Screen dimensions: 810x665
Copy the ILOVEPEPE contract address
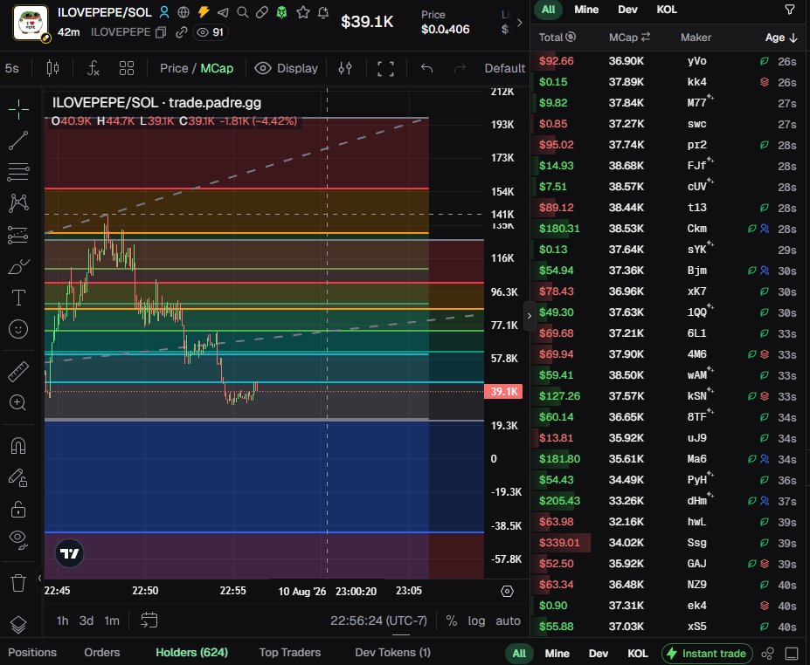click(x=161, y=32)
